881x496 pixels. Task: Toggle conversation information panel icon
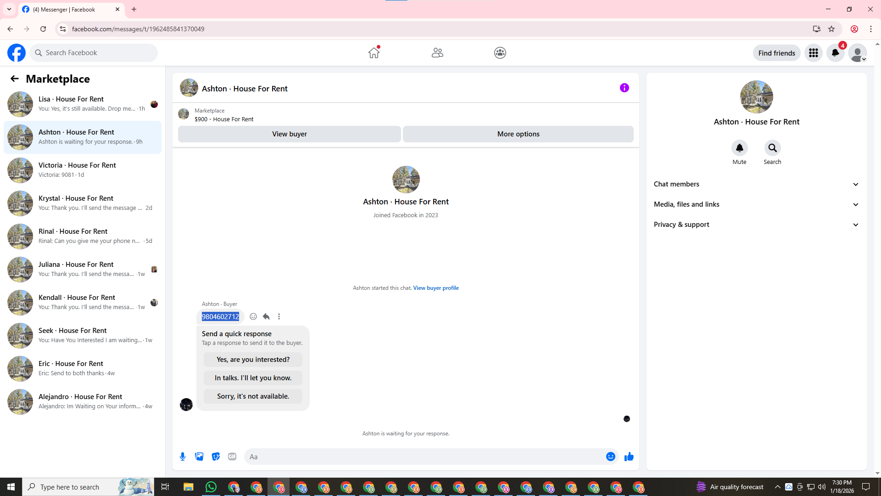(624, 88)
